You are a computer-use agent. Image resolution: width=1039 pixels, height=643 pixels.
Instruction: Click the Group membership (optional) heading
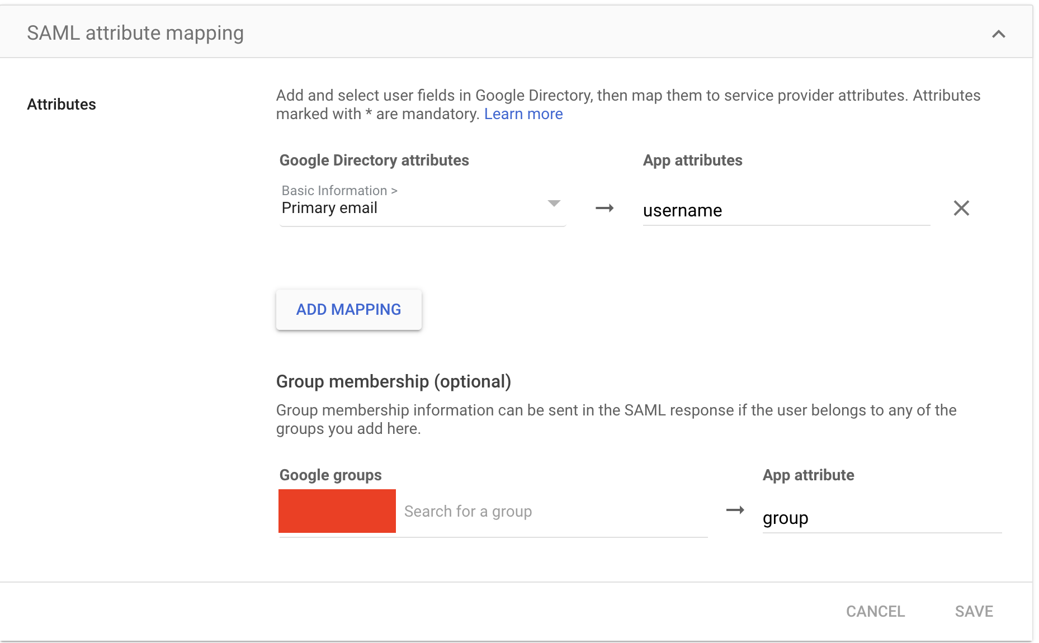(x=393, y=381)
